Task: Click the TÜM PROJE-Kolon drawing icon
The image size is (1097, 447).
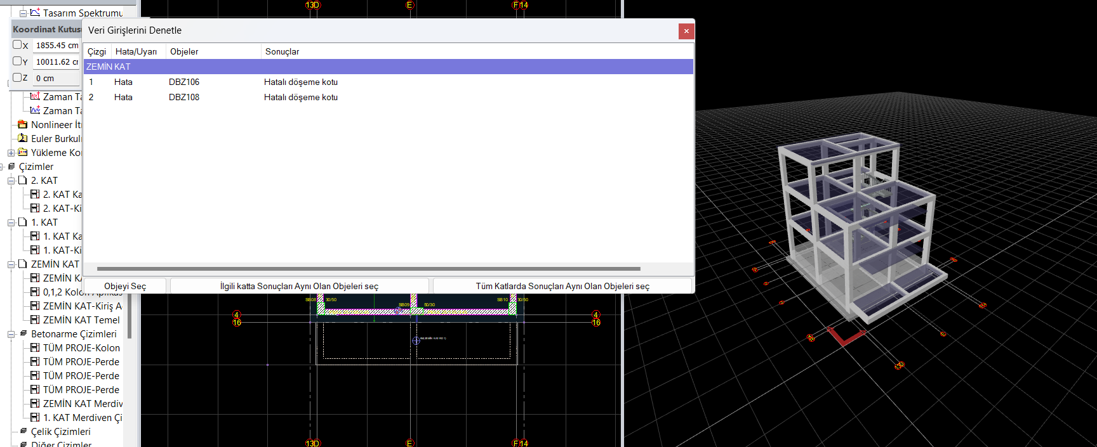Action: 35,347
